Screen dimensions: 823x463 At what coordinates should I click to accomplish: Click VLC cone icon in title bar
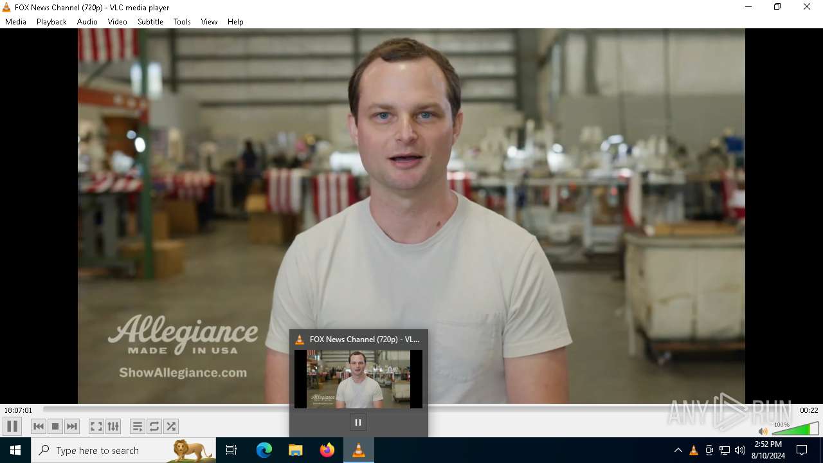[6, 8]
